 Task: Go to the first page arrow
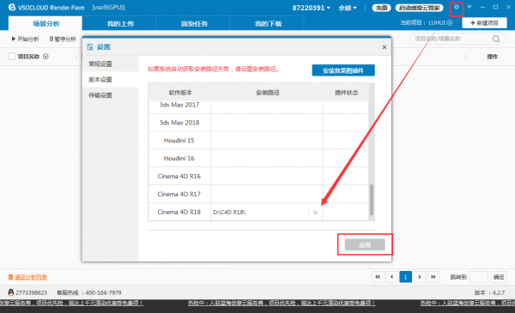378,277
